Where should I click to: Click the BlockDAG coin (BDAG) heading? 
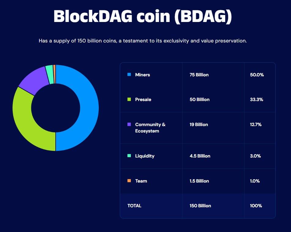(143, 17)
